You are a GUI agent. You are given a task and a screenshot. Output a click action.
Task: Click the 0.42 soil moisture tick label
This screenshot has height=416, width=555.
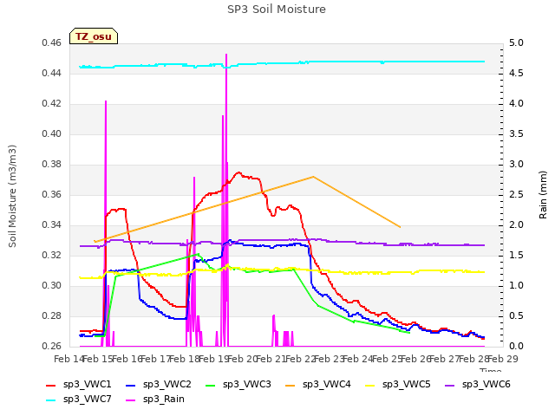52,104
